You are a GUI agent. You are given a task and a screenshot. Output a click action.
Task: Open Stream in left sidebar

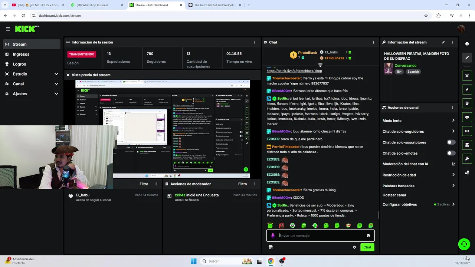[x=32, y=44]
